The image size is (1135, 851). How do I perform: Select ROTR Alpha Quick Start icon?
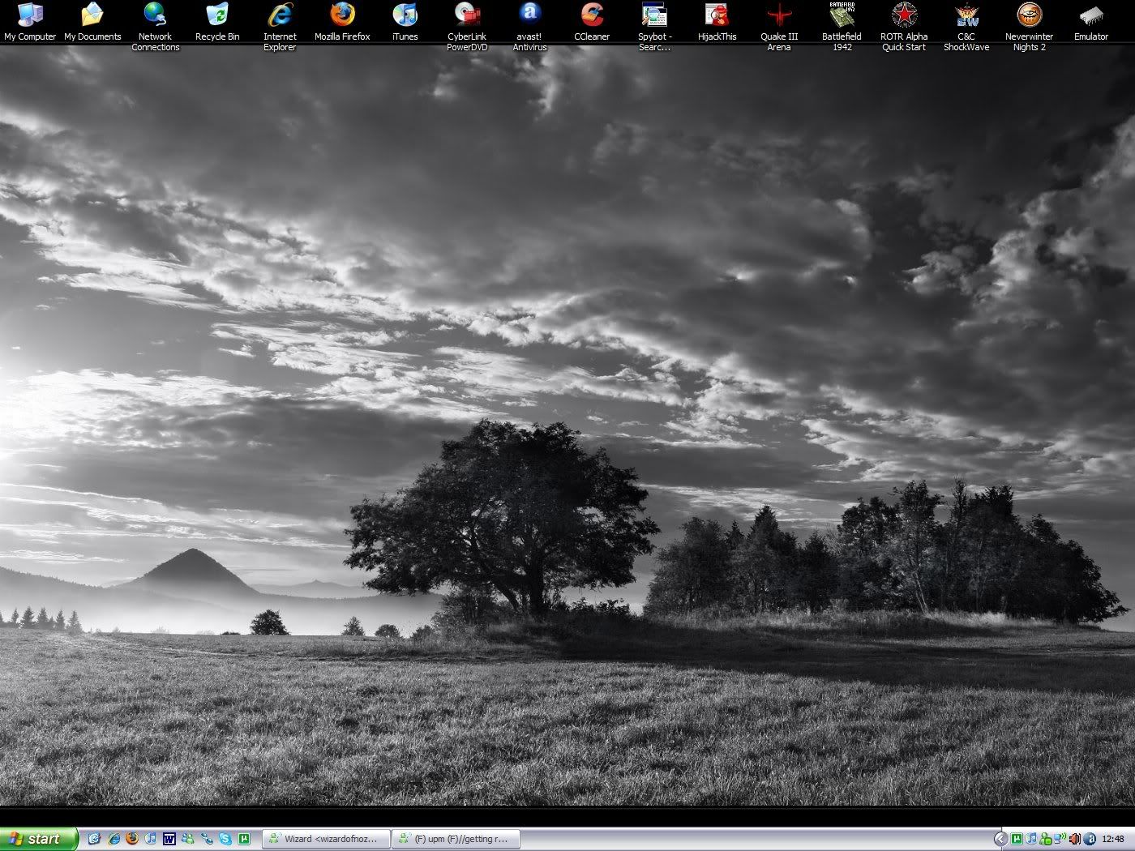point(904,27)
